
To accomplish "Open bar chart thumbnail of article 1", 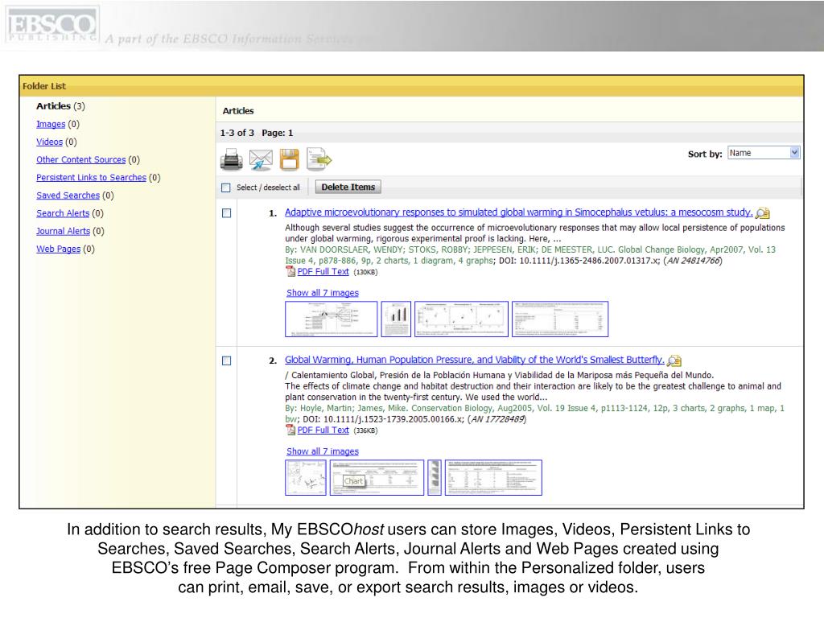I will (396, 319).
